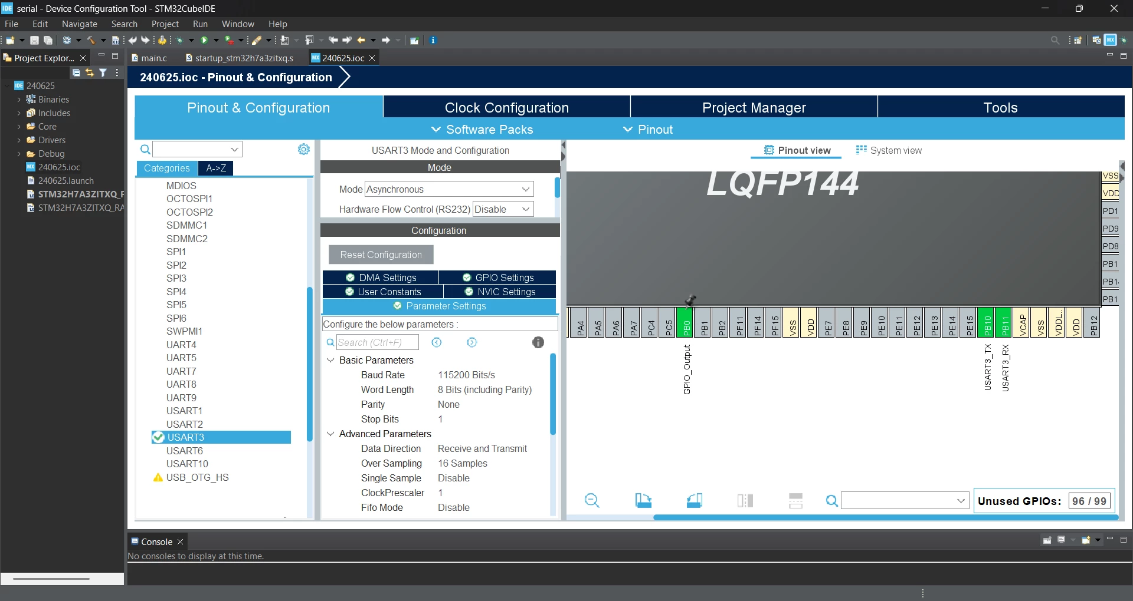Click the Baud Rate value 115200 Bits/s
This screenshot has height=601, width=1133.
[x=466, y=375]
